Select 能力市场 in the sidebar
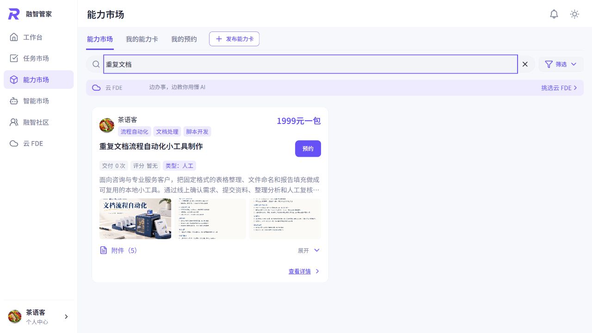This screenshot has width=592, height=333. pyautogui.click(x=38, y=80)
